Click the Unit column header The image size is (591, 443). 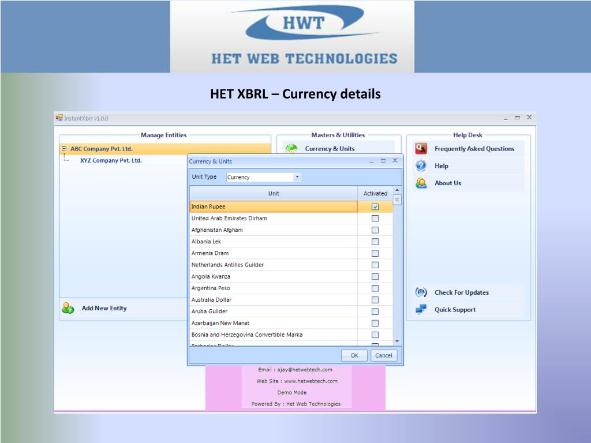[x=274, y=194]
